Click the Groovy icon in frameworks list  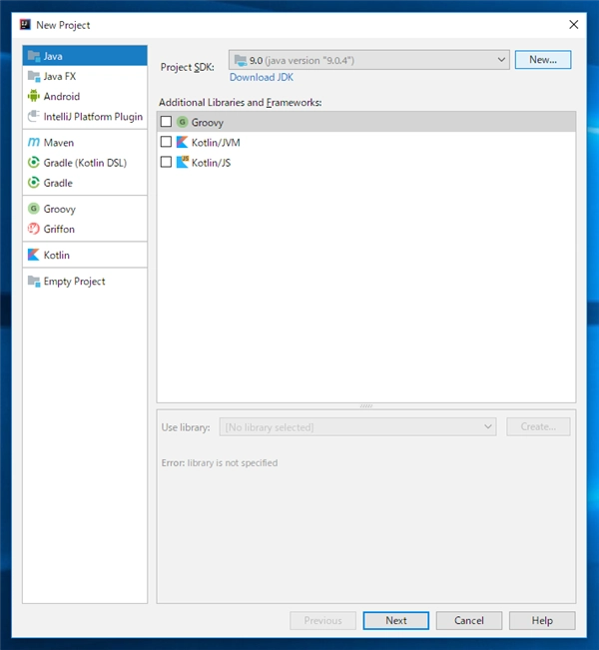tap(182, 122)
